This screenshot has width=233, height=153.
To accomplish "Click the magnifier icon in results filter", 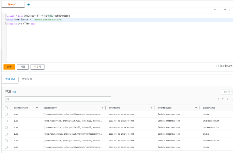I will coord(8,99).
